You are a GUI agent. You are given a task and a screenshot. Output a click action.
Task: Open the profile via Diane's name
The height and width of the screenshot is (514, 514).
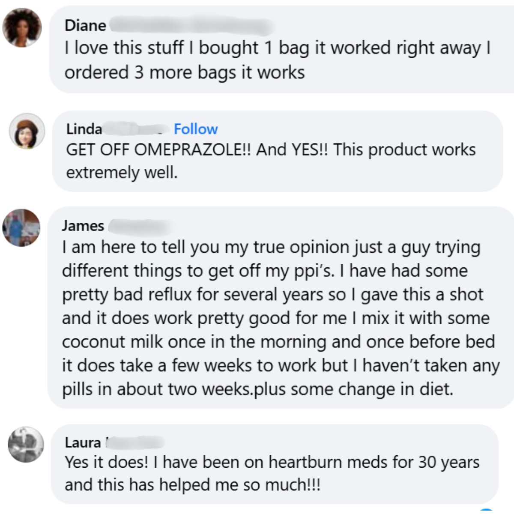point(85,25)
